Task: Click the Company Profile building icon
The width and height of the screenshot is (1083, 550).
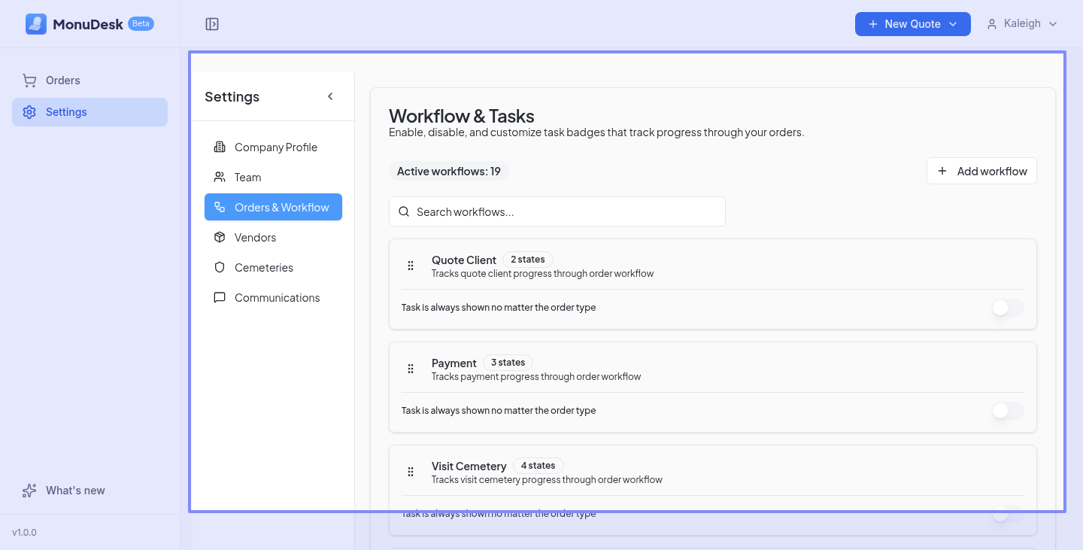Action: tap(220, 147)
